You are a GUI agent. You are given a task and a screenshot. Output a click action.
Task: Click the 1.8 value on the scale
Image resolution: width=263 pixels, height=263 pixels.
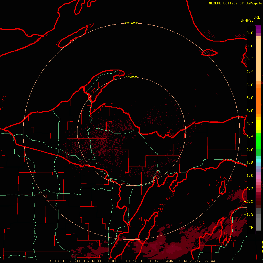pyautogui.click(x=250, y=163)
